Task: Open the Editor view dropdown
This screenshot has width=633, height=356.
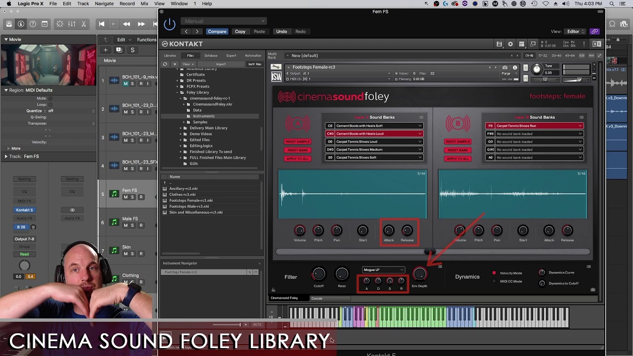Action: click(x=576, y=32)
